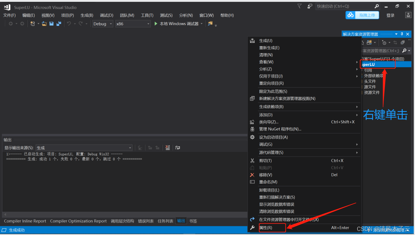The image size is (415, 235).
Task: Open the 生成依赖项(B) submenu
Action: pyautogui.click(x=304, y=107)
